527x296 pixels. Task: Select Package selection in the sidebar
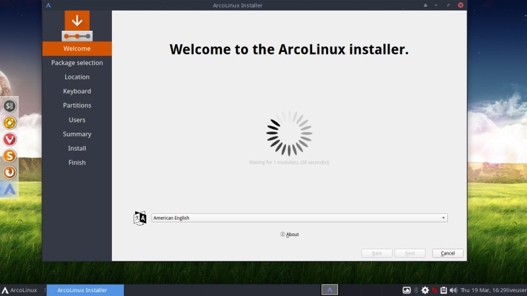point(77,62)
